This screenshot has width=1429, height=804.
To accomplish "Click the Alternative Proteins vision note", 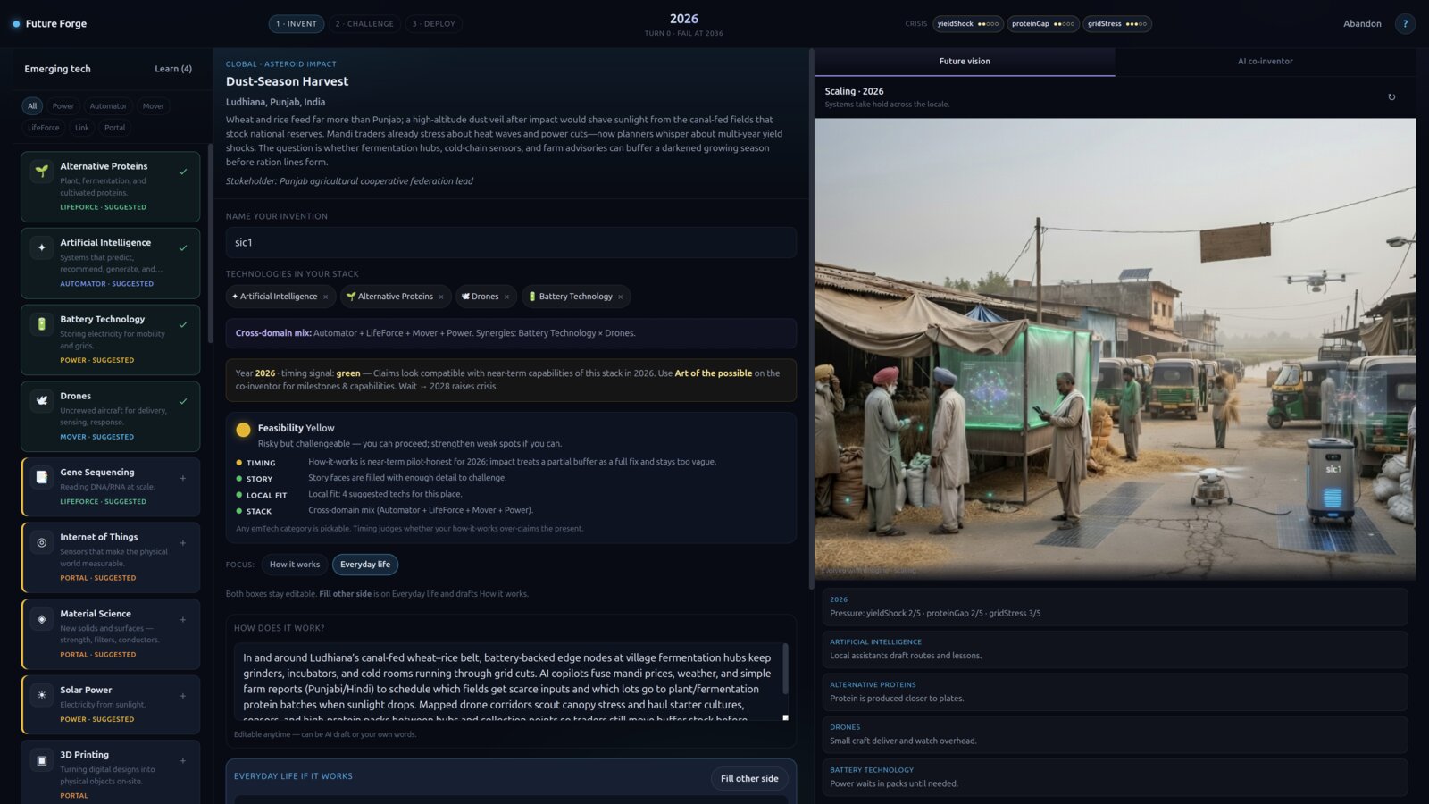I will tap(1115, 692).
